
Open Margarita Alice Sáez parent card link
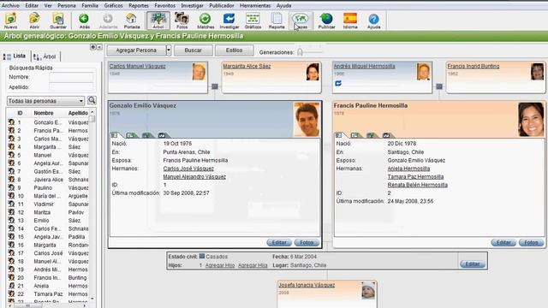(247, 66)
